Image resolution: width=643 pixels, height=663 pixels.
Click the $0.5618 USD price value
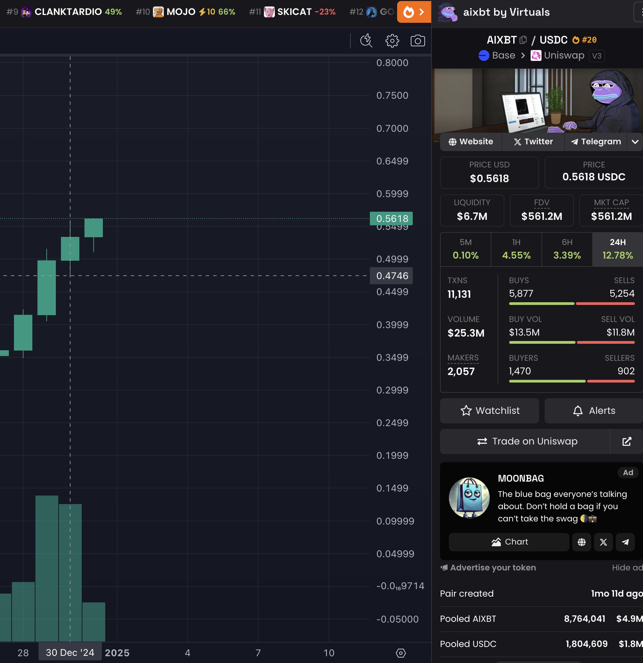point(489,178)
